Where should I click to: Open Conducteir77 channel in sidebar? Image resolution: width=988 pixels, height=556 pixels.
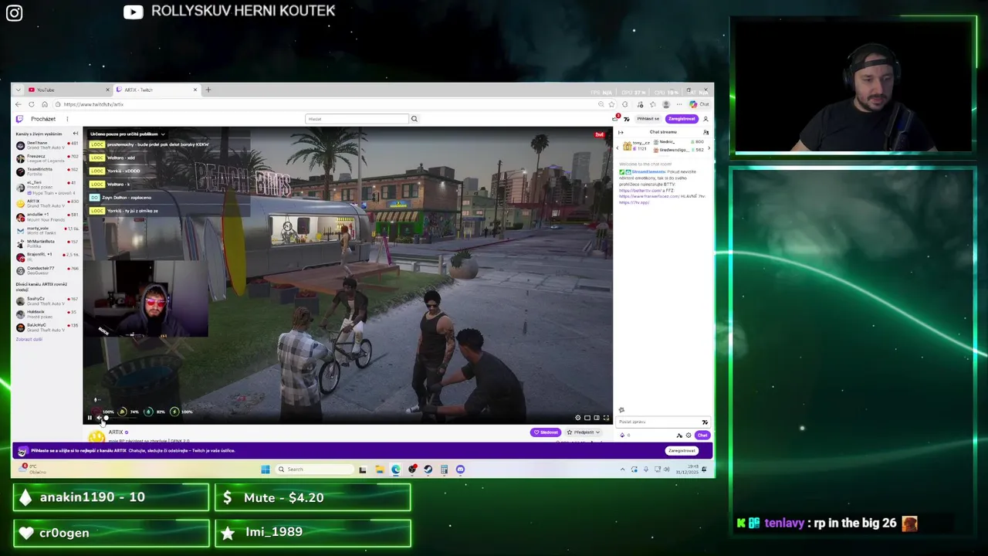pyautogui.click(x=46, y=270)
